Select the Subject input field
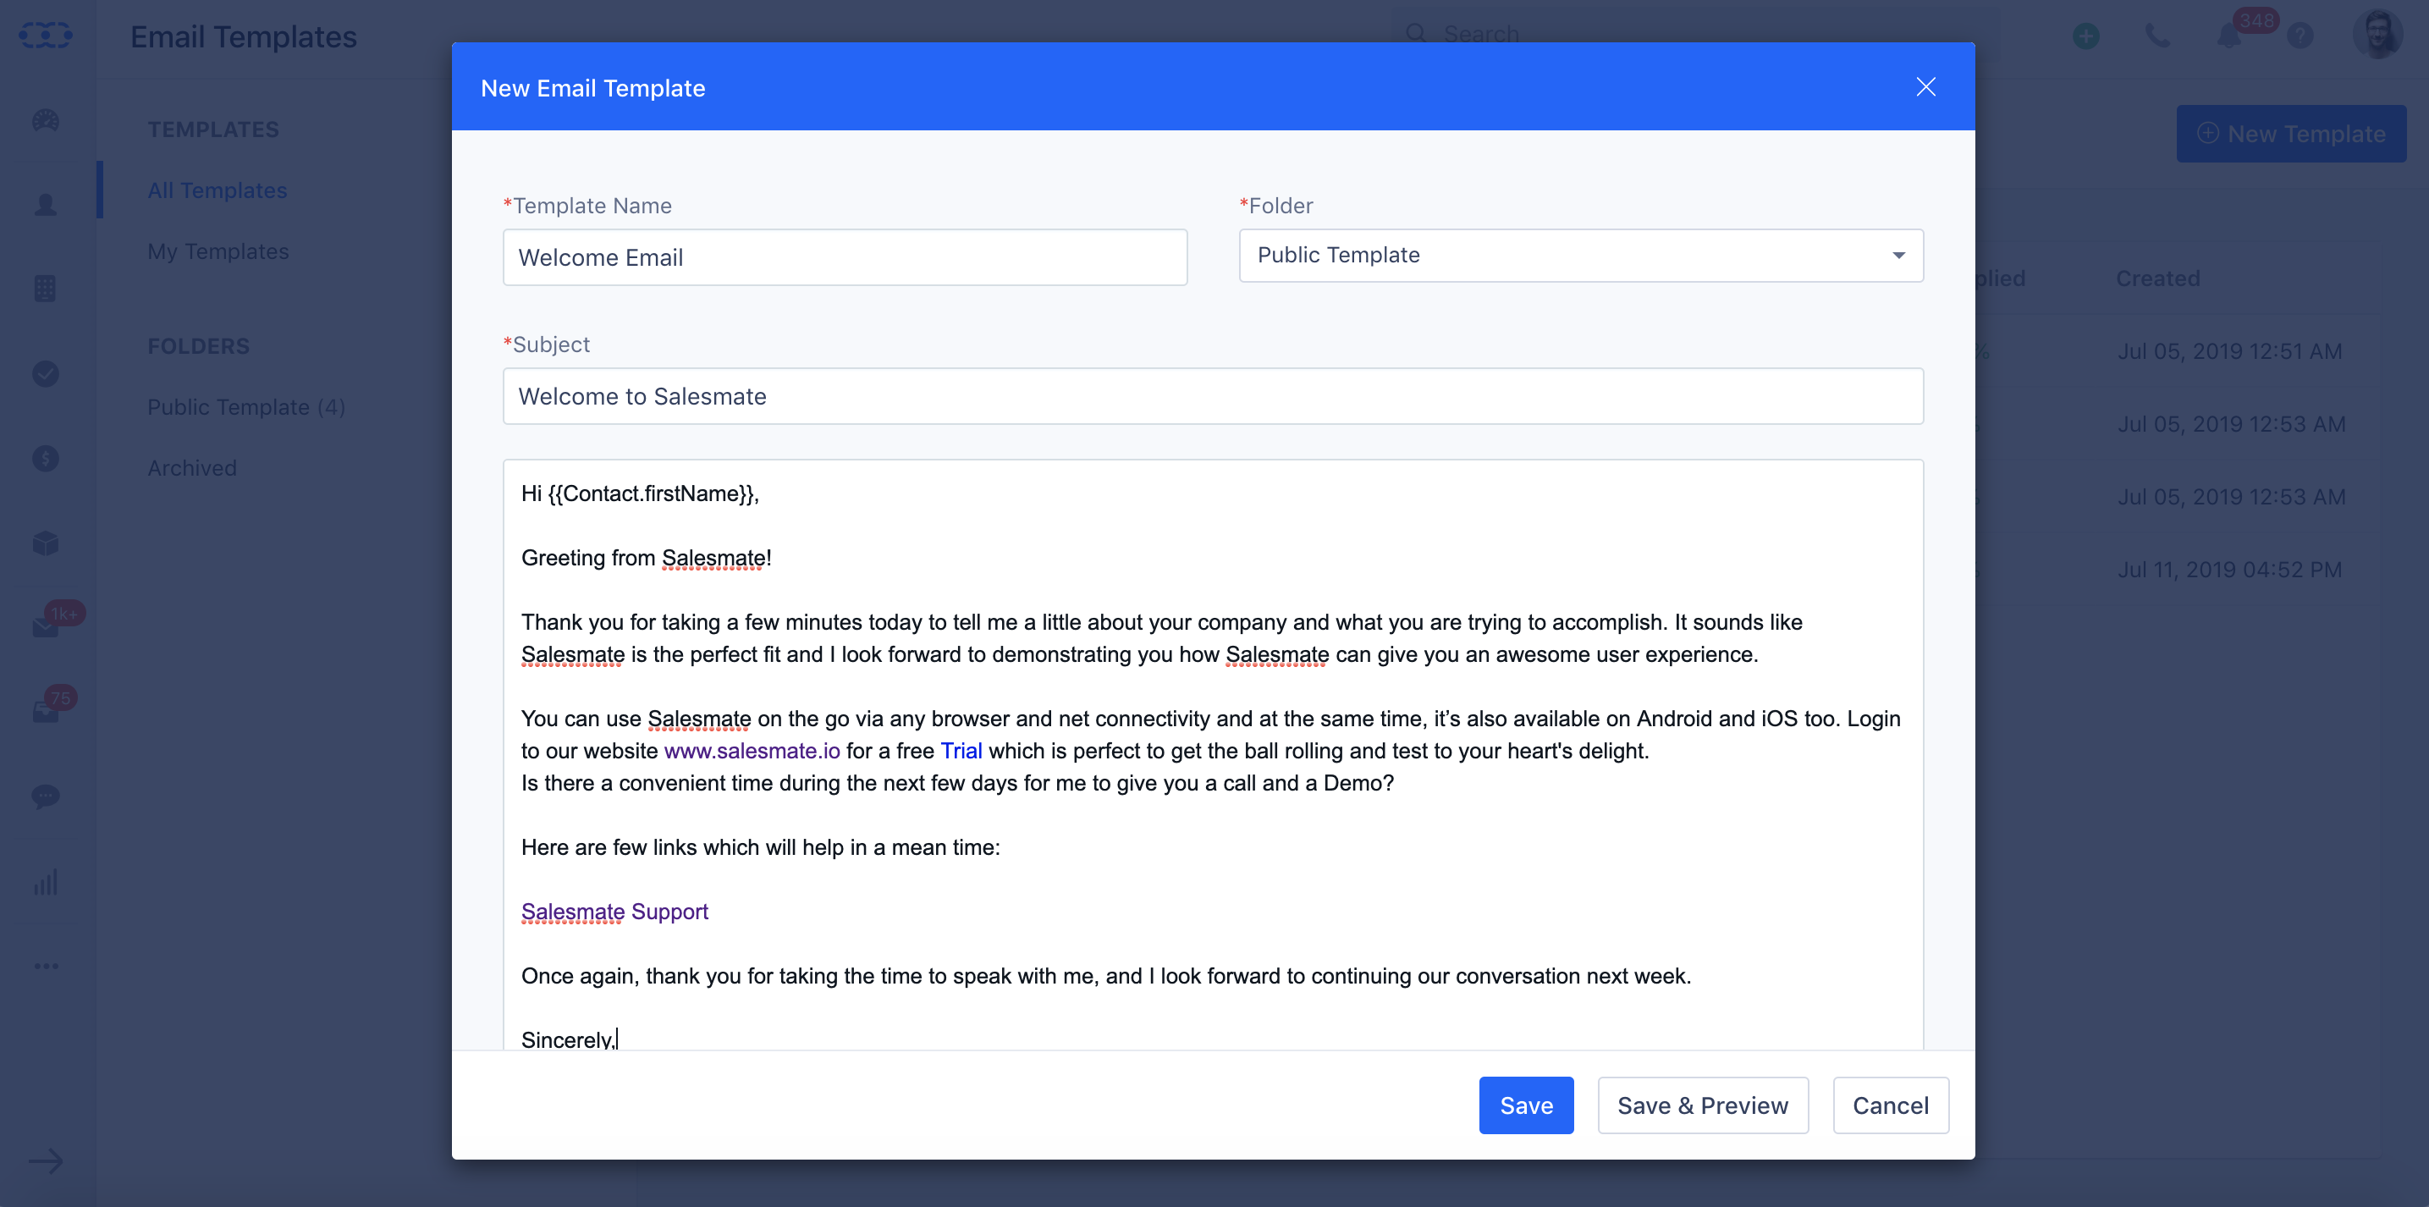 [x=1213, y=395]
